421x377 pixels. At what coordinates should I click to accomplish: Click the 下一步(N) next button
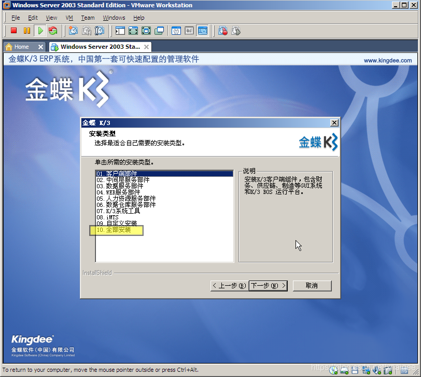pos(268,286)
